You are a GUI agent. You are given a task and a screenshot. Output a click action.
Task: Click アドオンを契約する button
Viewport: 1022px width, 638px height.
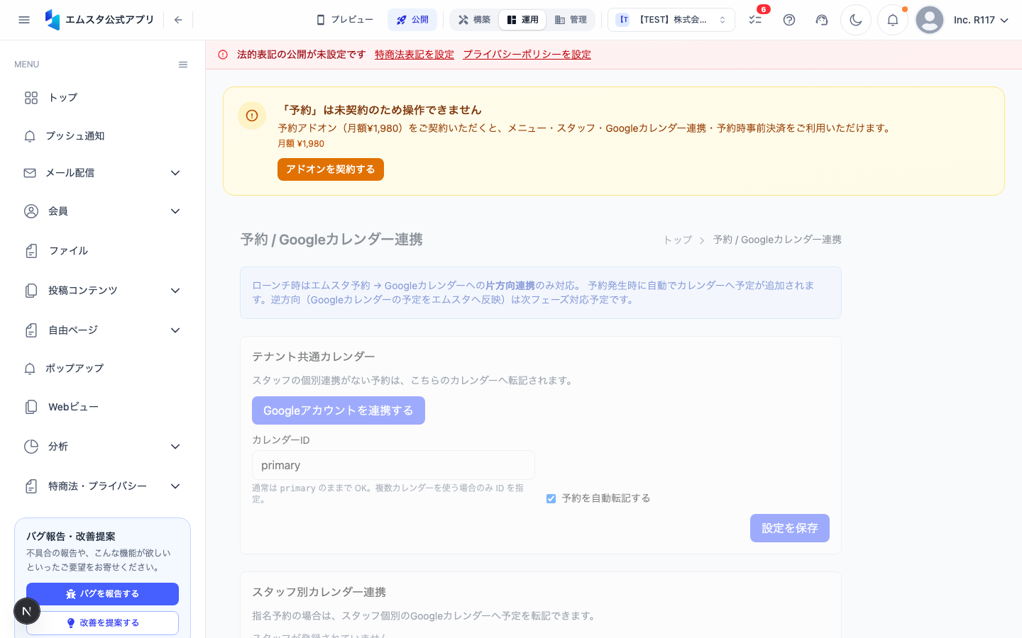coord(331,169)
